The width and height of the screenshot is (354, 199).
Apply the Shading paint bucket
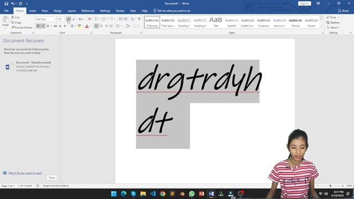coord(127,26)
